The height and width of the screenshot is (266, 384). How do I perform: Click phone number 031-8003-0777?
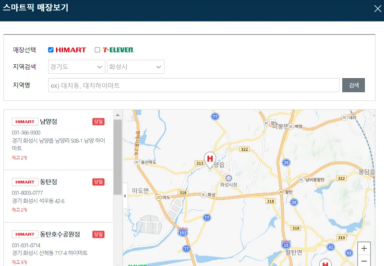27,193
